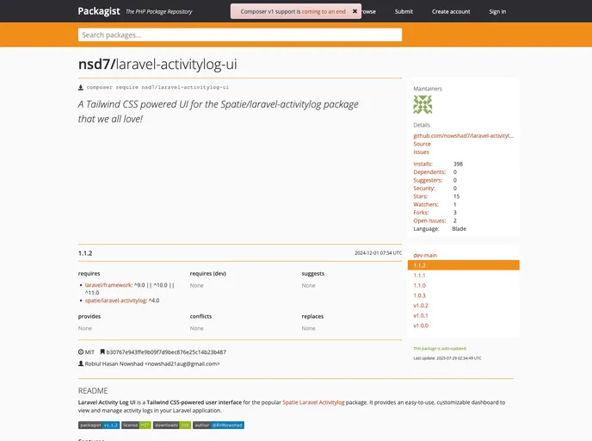Open the Dependents link
Image resolution: width=592 pixels, height=441 pixels.
[x=429, y=172]
